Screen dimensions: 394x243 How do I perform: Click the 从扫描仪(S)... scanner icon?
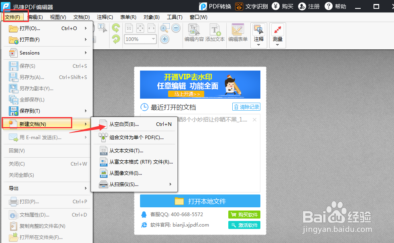pyautogui.click(x=103, y=184)
